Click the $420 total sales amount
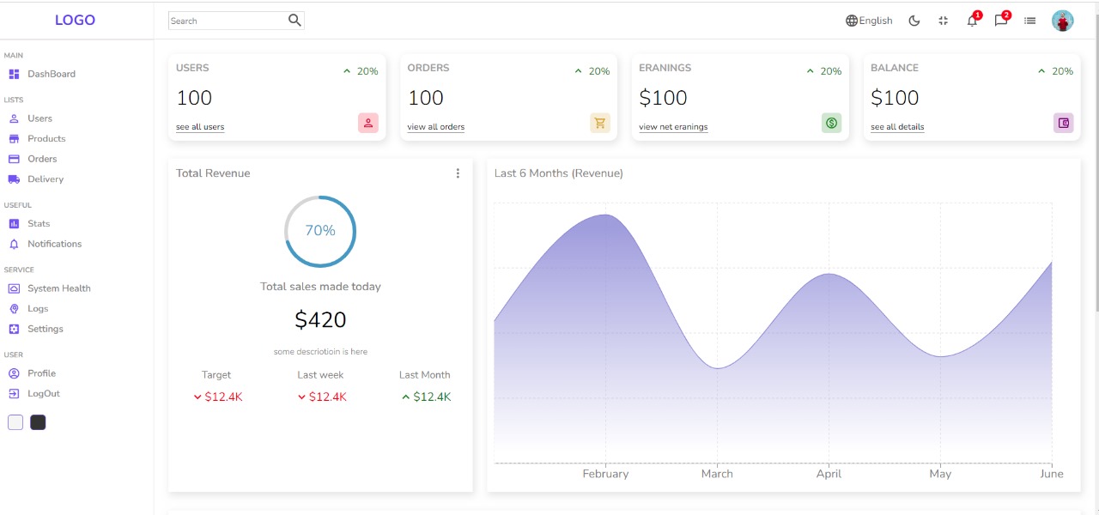This screenshot has width=1099, height=515. [x=320, y=320]
